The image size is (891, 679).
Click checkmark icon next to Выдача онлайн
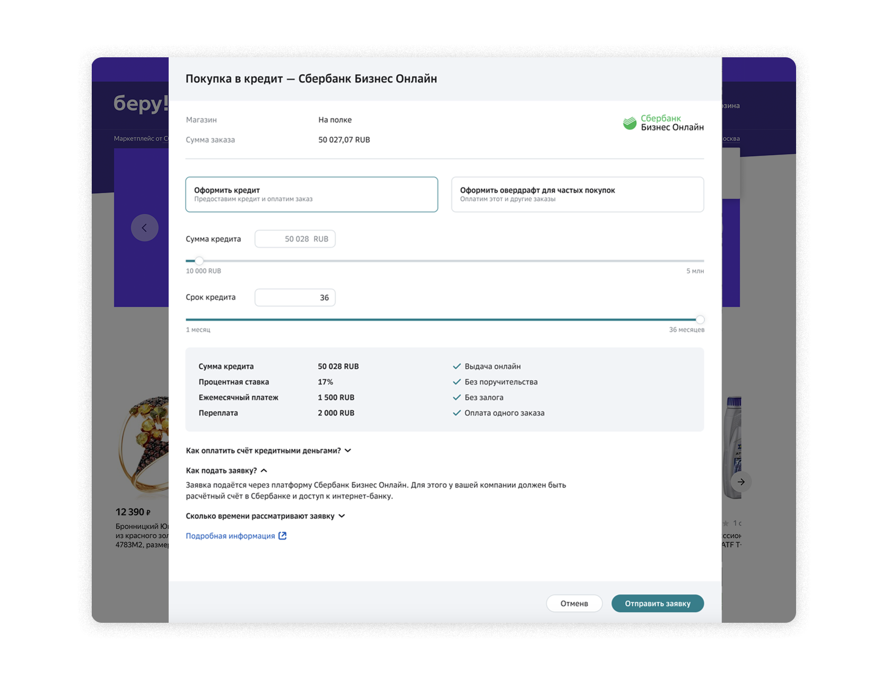coord(457,367)
